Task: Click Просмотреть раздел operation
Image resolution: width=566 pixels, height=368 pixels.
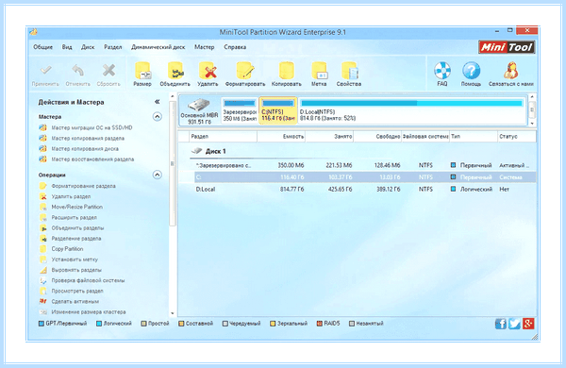Action: point(77,291)
